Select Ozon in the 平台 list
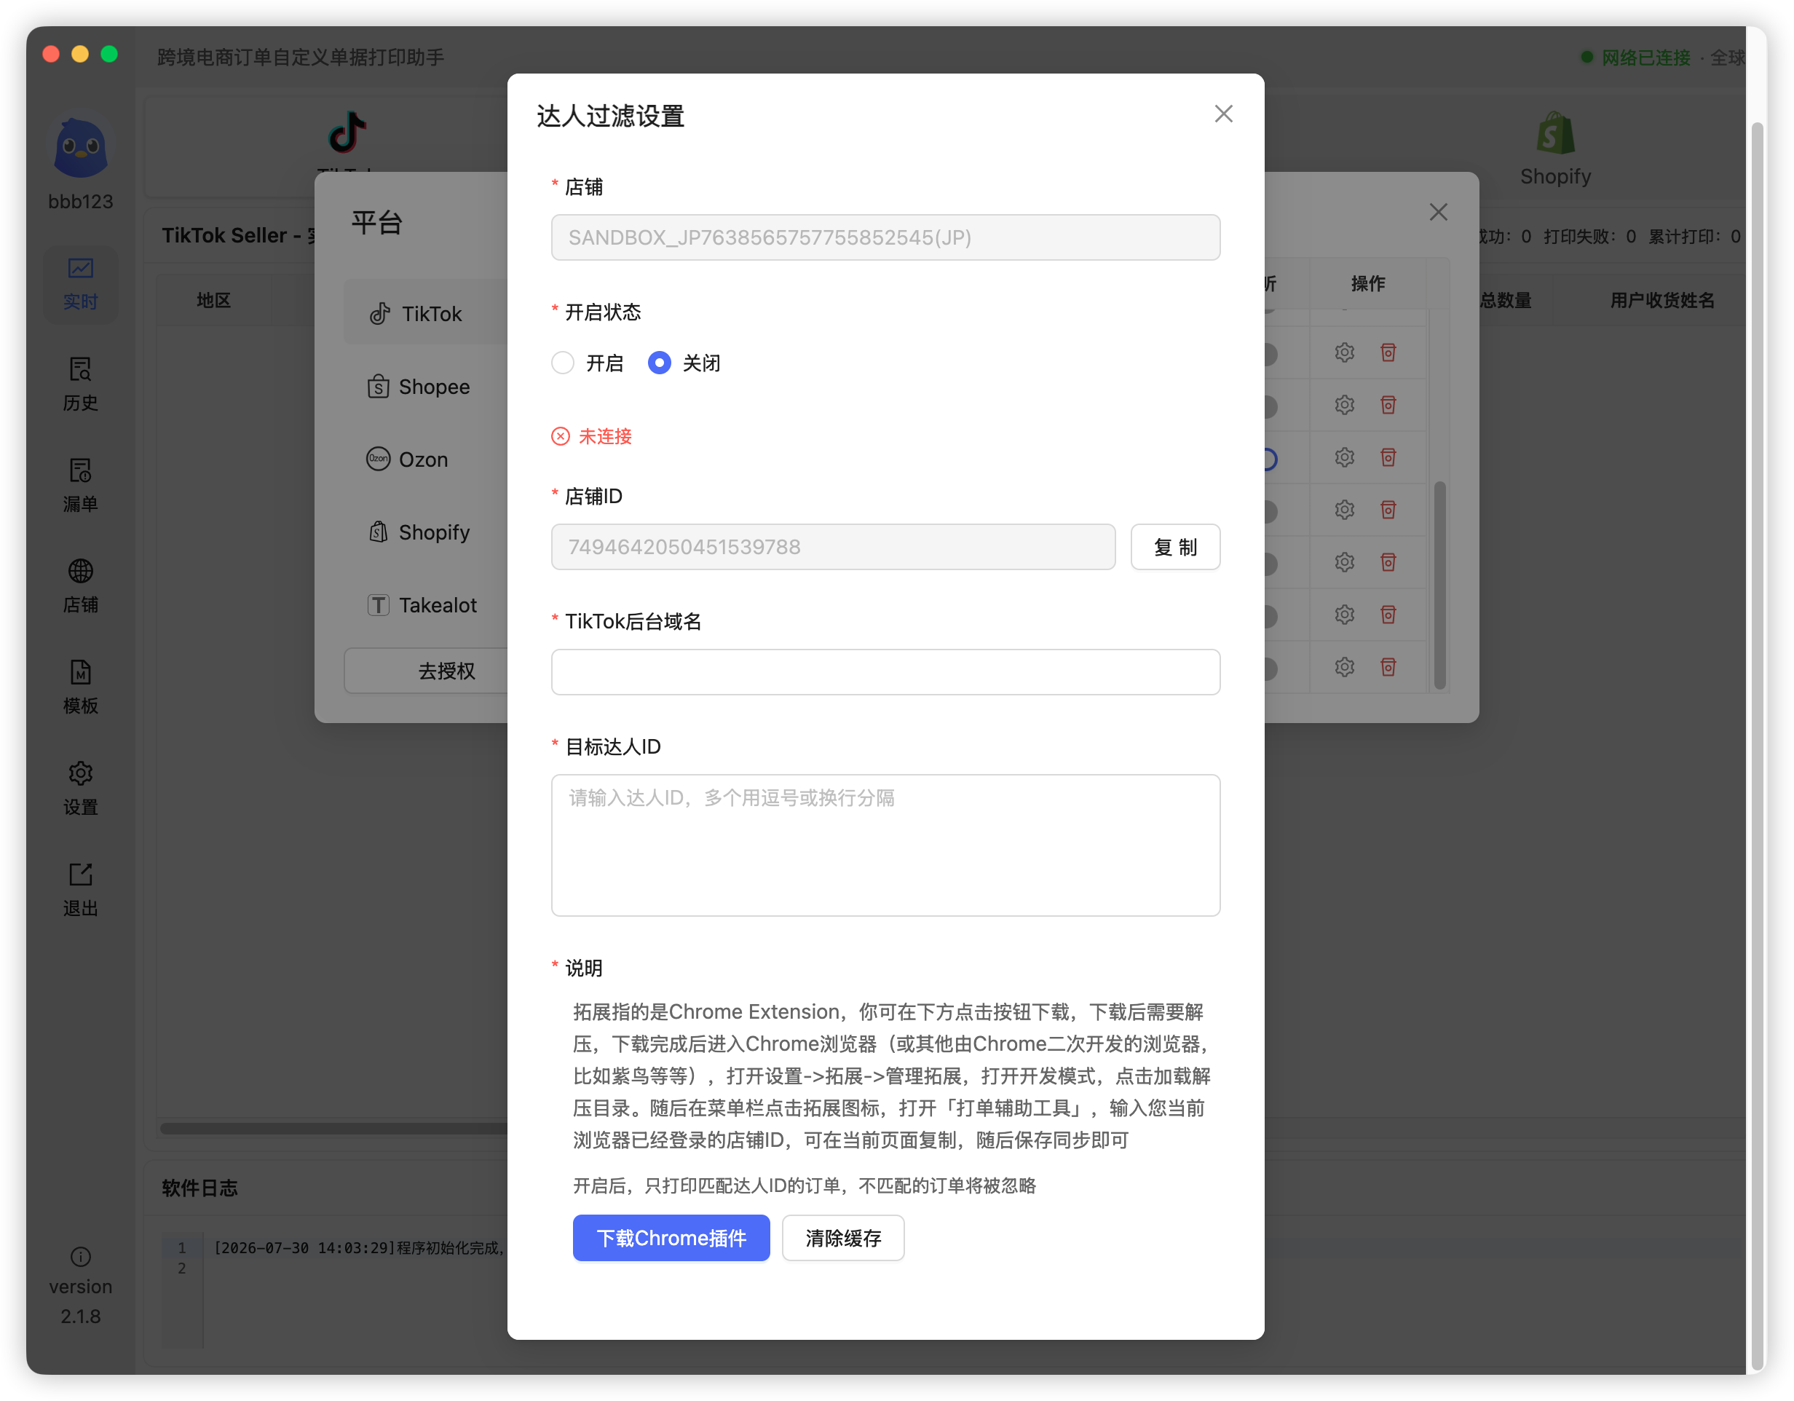This screenshot has height=1401, width=1794. point(425,459)
